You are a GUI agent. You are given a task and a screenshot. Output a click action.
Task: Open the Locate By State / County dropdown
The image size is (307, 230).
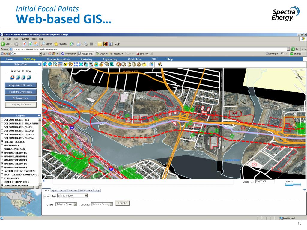tap(86, 196)
